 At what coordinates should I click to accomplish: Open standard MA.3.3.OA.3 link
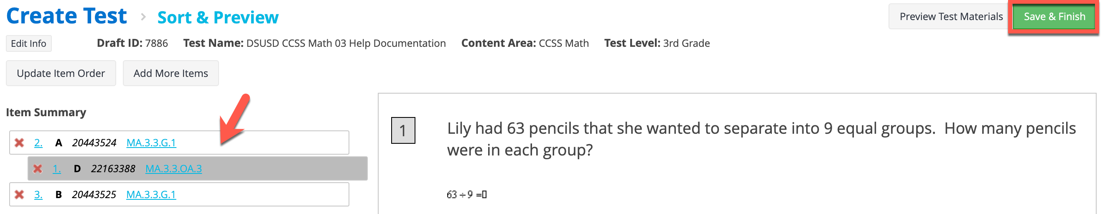pos(174,169)
